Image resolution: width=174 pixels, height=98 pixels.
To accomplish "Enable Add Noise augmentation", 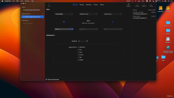I will tap(78, 47).
